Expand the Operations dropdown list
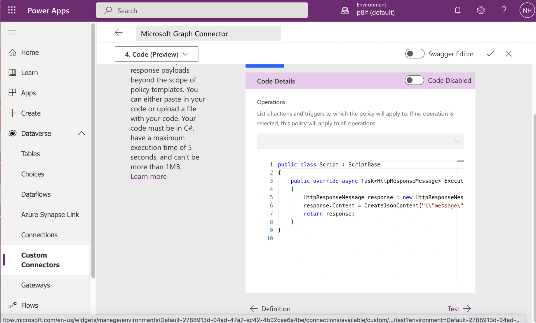 (360, 141)
